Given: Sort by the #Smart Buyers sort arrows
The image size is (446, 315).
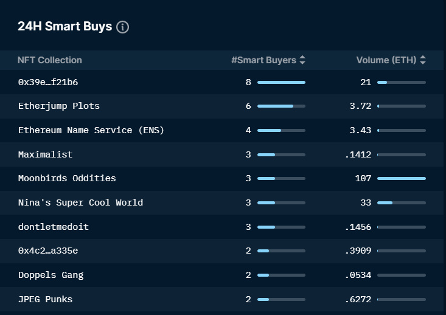Looking at the screenshot, I should click(302, 60).
